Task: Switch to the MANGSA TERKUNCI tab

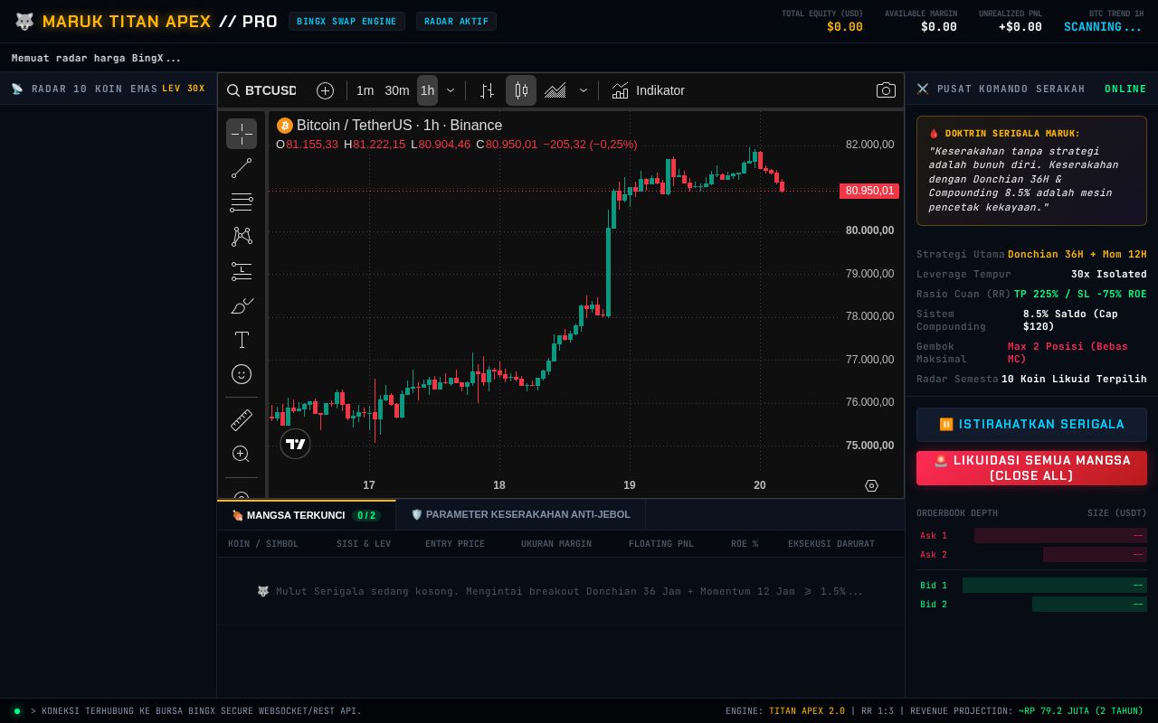Action: (x=307, y=515)
